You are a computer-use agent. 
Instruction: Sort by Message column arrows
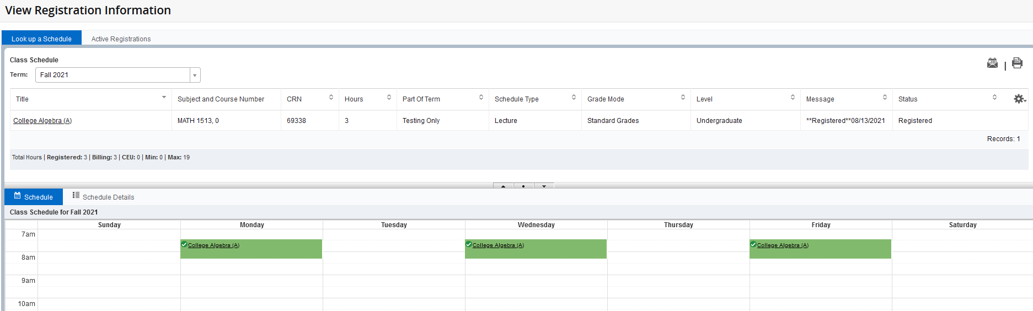[885, 98]
